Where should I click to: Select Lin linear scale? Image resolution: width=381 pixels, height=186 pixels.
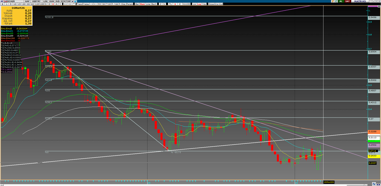194,4
